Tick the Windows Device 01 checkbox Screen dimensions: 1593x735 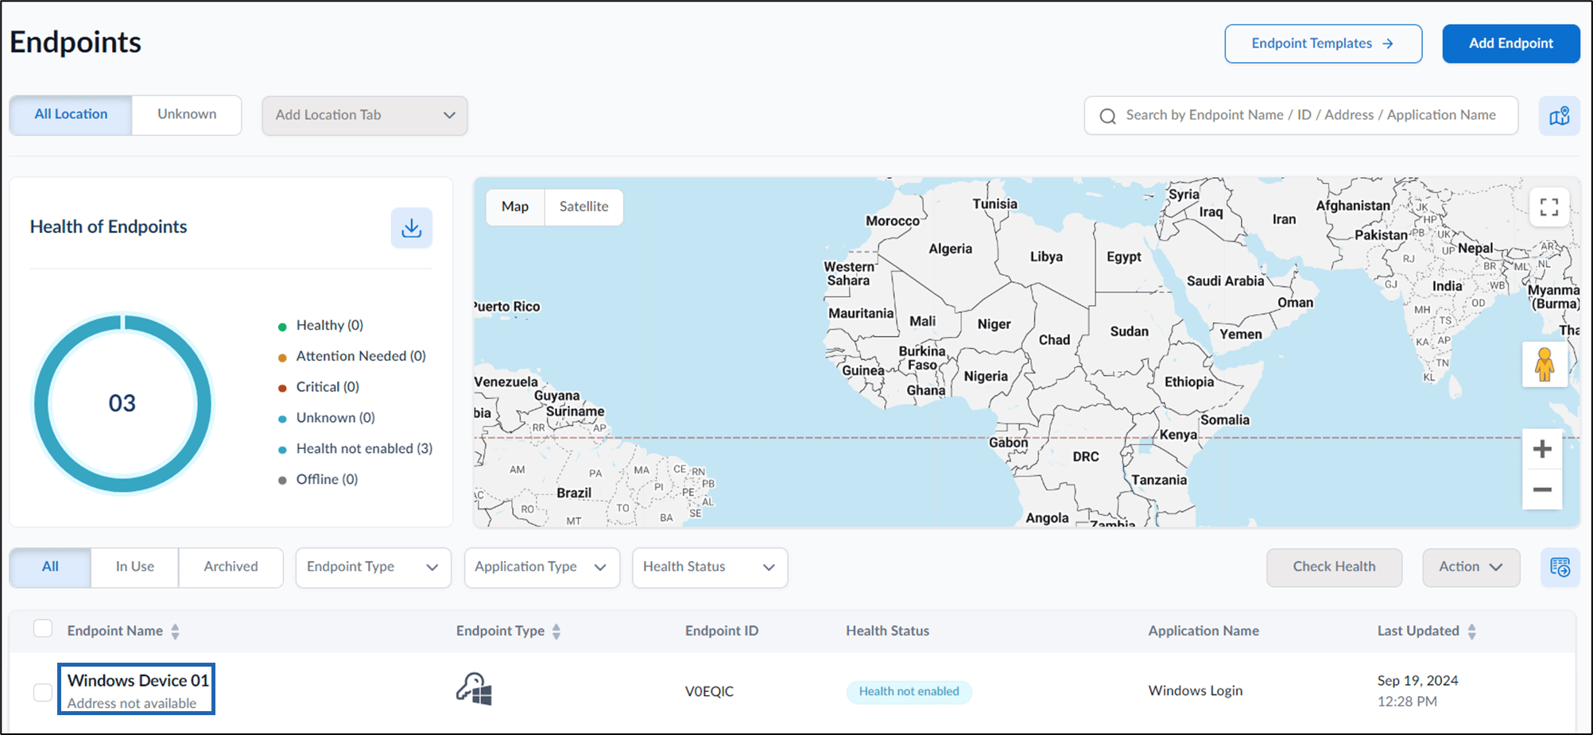pyautogui.click(x=43, y=692)
